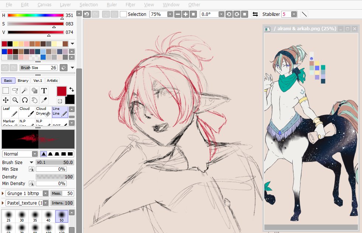Screen dimensions: 362x233
Task: Open the rotation angle 0.0° dropdown
Action: pos(221,14)
